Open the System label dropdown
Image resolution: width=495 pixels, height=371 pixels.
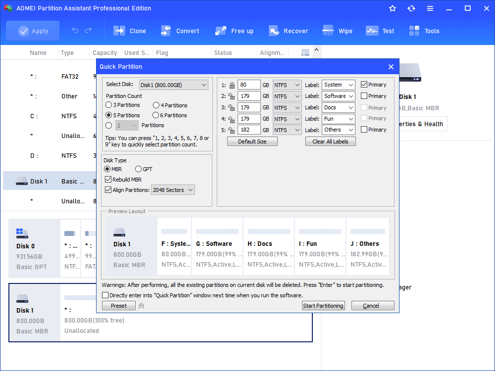(339, 85)
